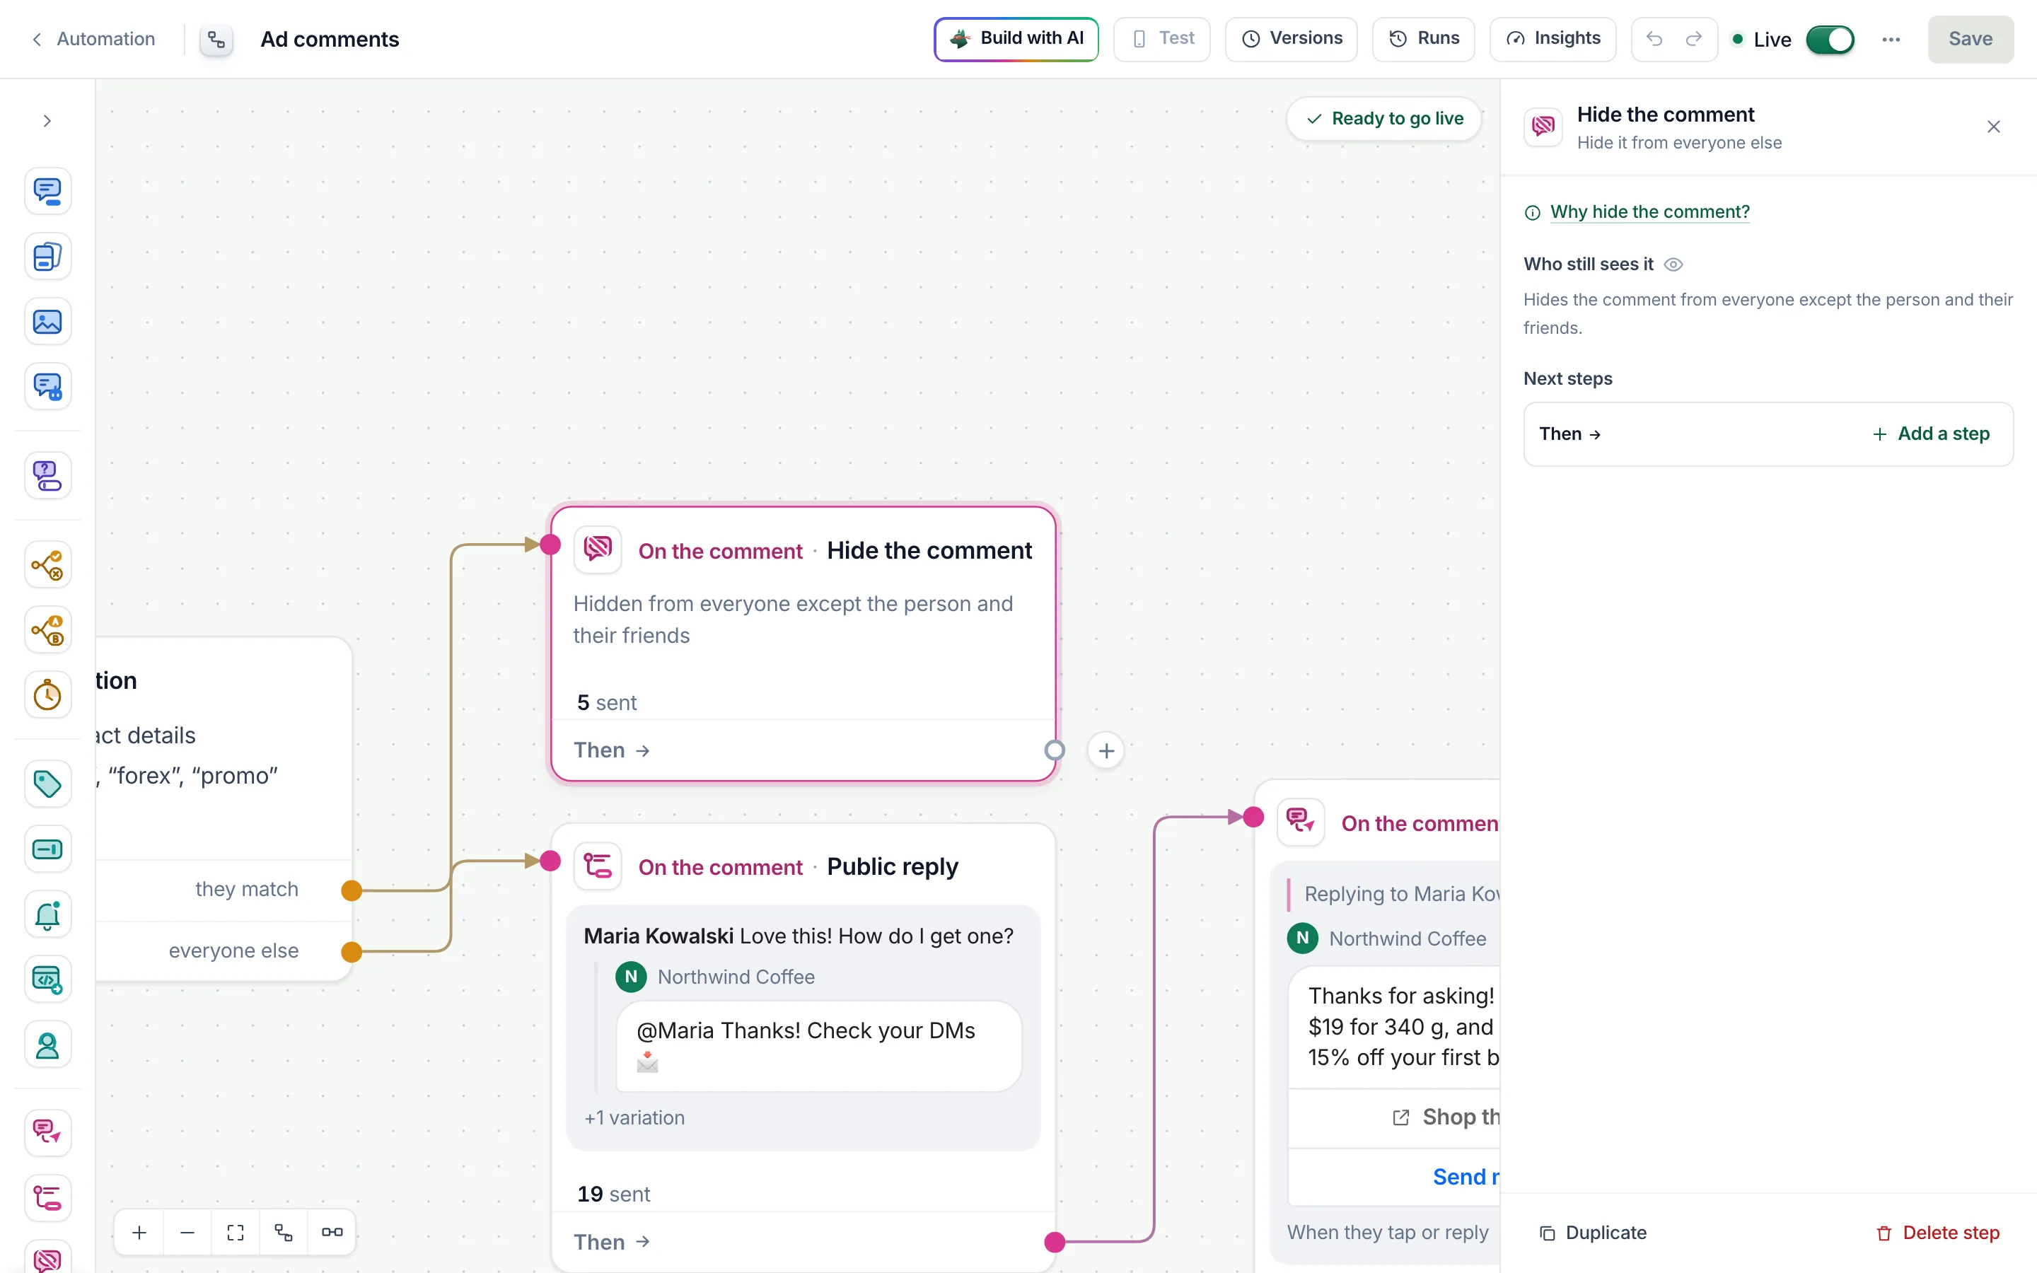The height and width of the screenshot is (1273, 2037).
Task: Open the three-dot more options menu
Action: click(1891, 40)
